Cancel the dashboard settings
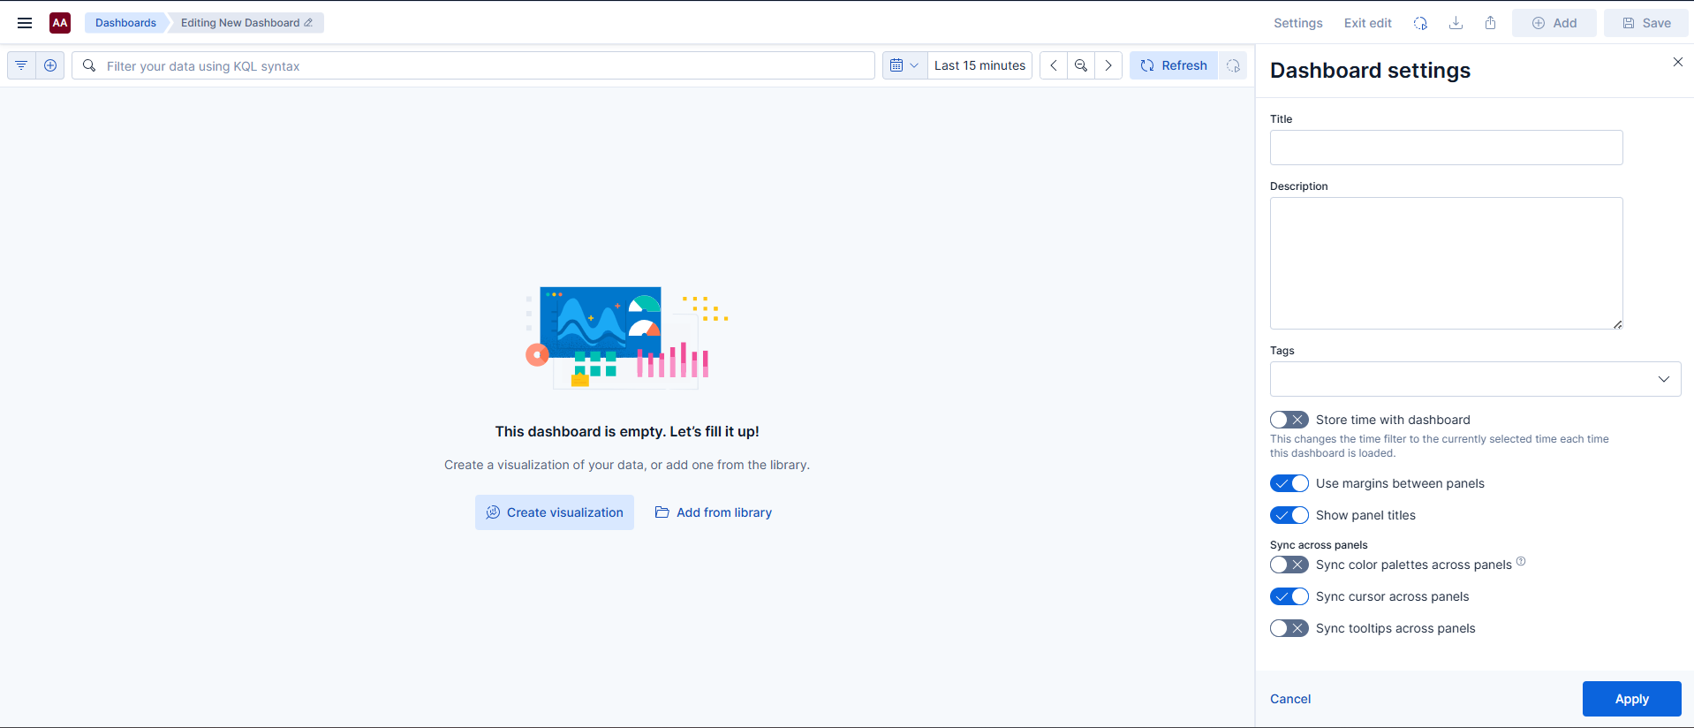Image resolution: width=1694 pixels, height=728 pixels. tap(1290, 699)
